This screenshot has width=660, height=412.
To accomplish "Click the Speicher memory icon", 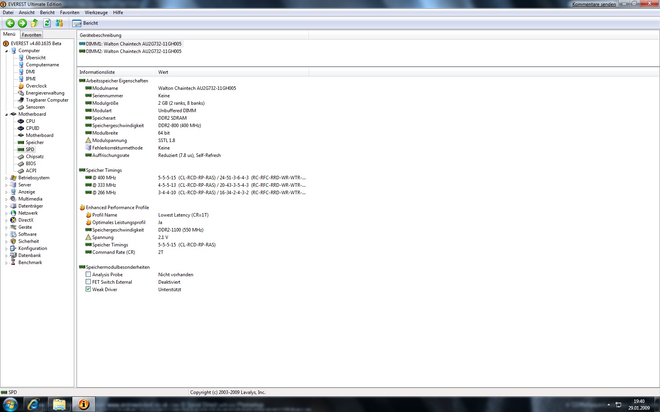I will coord(21,142).
